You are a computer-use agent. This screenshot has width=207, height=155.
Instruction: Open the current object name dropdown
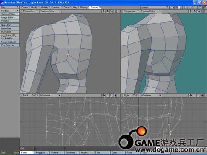(x=155, y=7)
